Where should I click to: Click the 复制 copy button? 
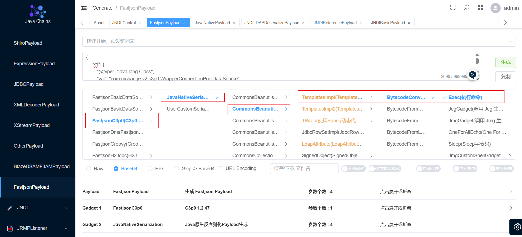point(506,77)
